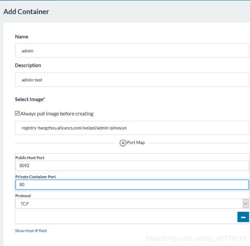The image size is (250, 246).
Task: Select the image field with registry-hangzhou address
Action: tap(132, 128)
